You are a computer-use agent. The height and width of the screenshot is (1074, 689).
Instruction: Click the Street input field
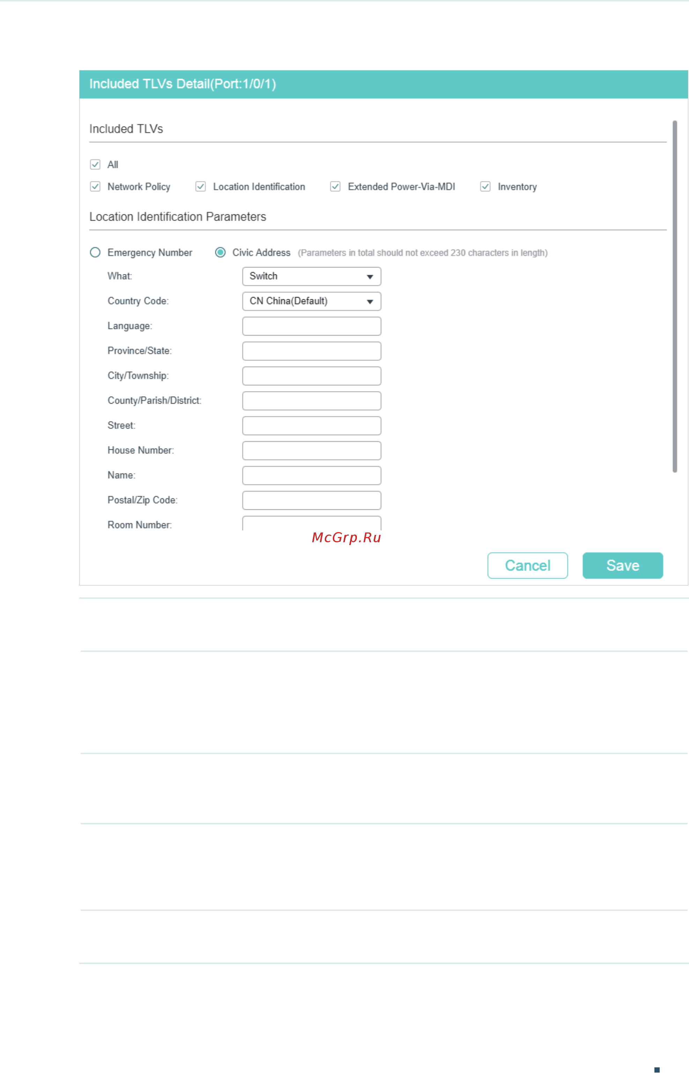click(x=312, y=426)
